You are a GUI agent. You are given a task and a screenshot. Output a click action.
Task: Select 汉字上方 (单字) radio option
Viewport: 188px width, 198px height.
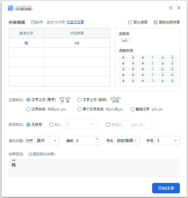click(x=28, y=100)
